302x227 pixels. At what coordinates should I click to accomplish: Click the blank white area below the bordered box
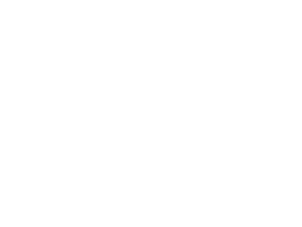coord(150,168)
